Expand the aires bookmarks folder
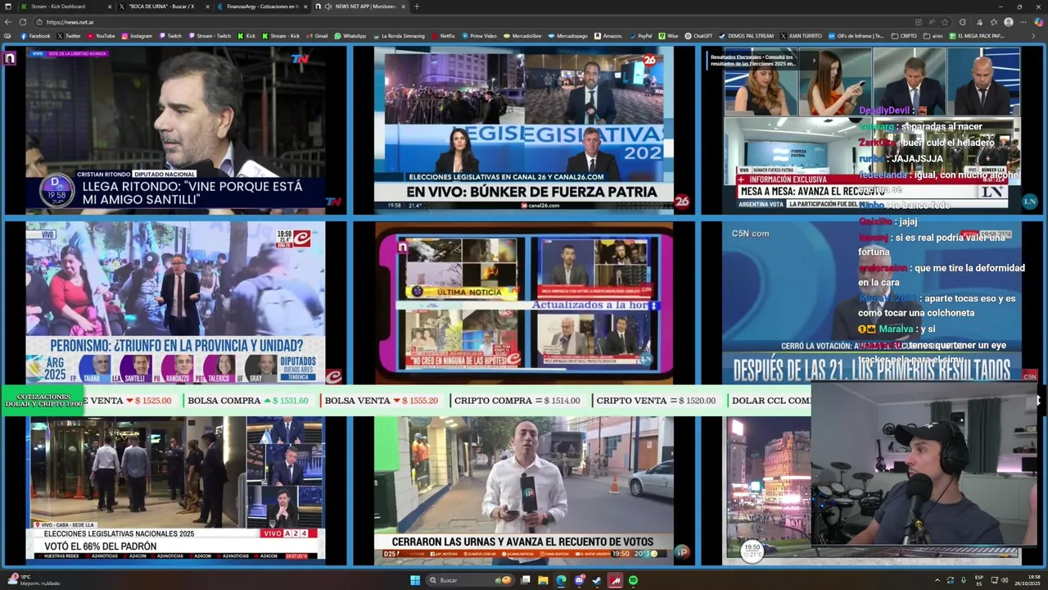 click(x=933, y=36)
